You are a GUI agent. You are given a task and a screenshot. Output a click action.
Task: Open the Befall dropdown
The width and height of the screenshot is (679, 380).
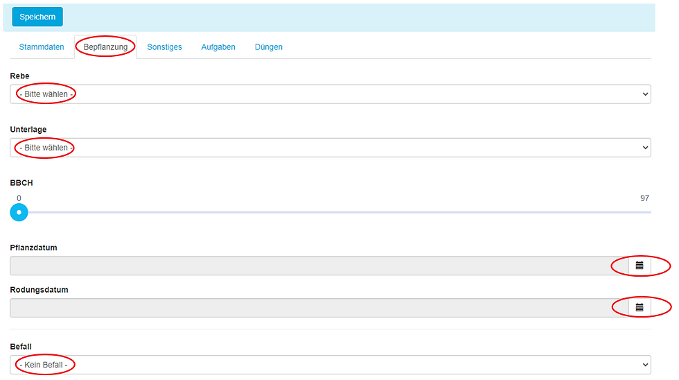pos(330,365)
